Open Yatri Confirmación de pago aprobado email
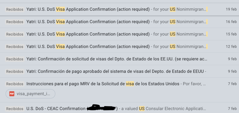The image size is (239, 113). [x=119, y=71]
